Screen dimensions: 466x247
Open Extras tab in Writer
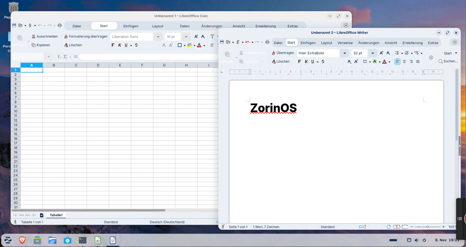(x=433, y=43)
